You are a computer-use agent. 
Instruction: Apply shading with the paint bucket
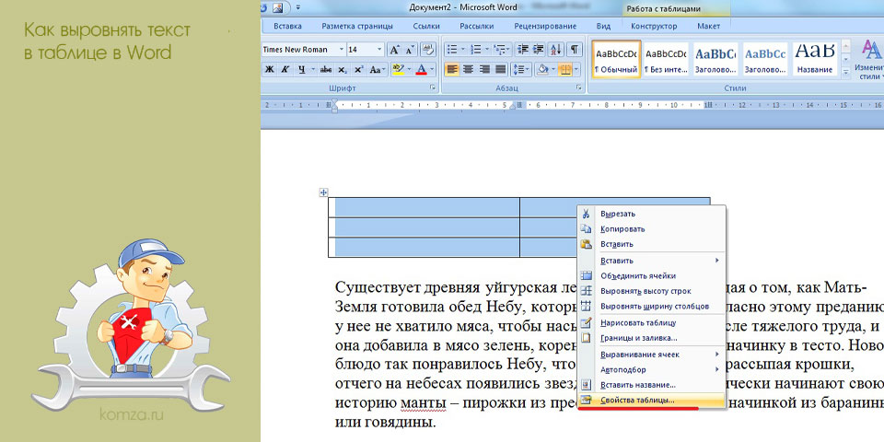(x=542, y=70)
